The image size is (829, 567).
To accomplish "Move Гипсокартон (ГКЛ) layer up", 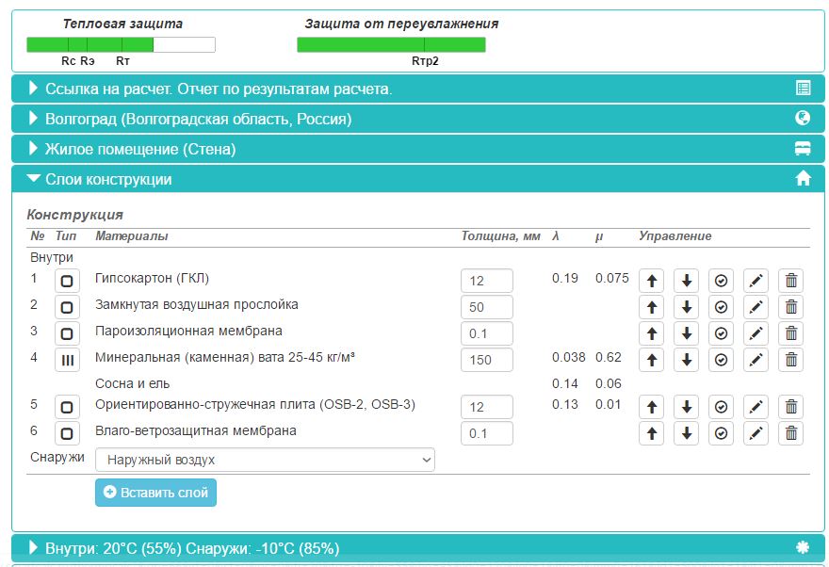I will pos(651,281).
